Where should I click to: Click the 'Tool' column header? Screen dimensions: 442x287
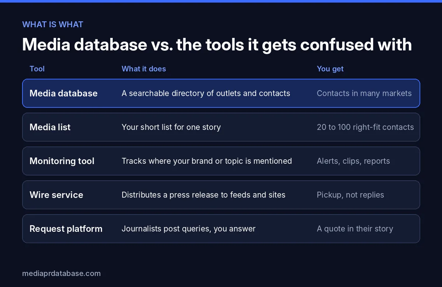tap(37, 69)
